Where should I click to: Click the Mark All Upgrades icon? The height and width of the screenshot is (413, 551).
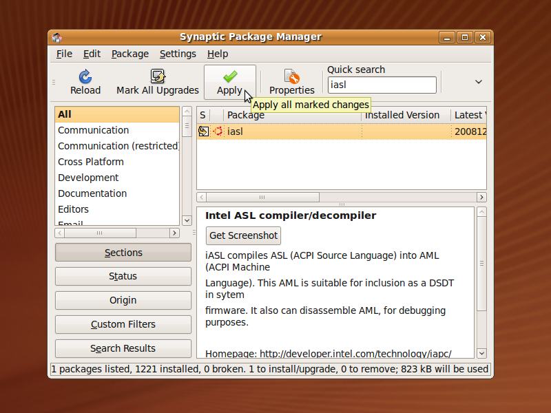(x=157, y=76)
